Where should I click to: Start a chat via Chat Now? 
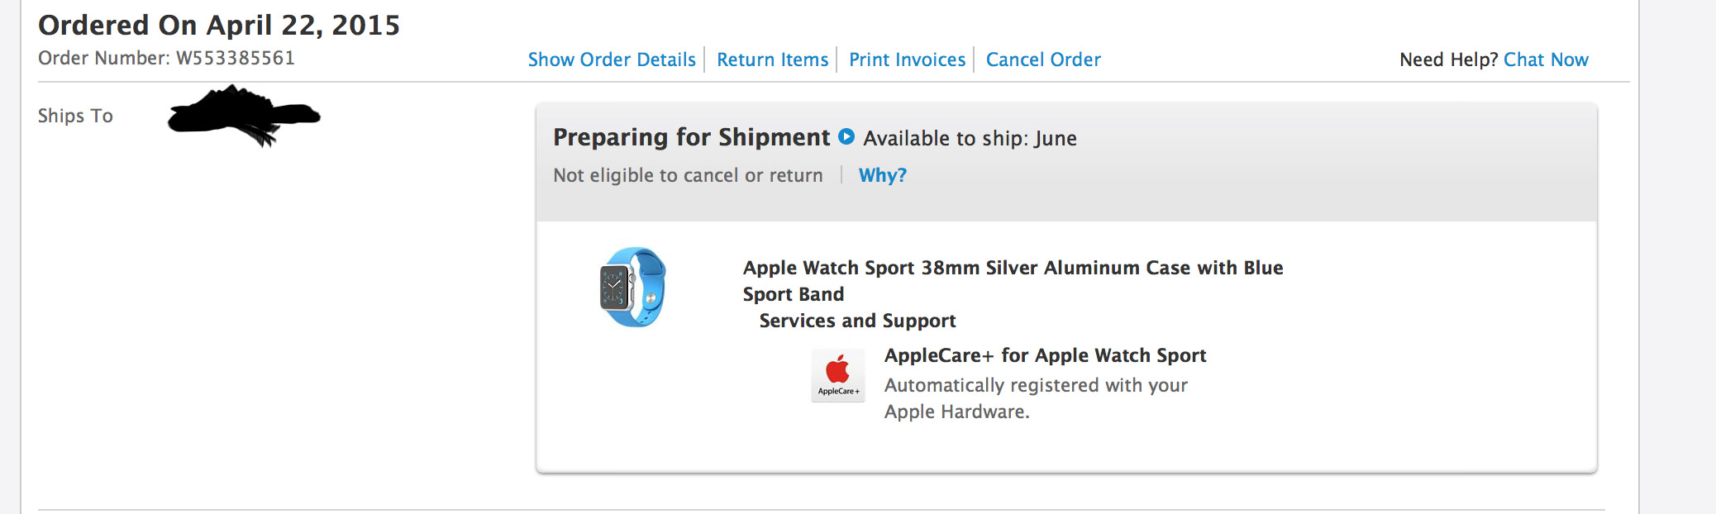click(1546, 59)
